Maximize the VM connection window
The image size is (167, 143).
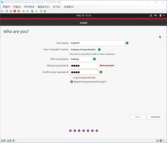[156, 2]
